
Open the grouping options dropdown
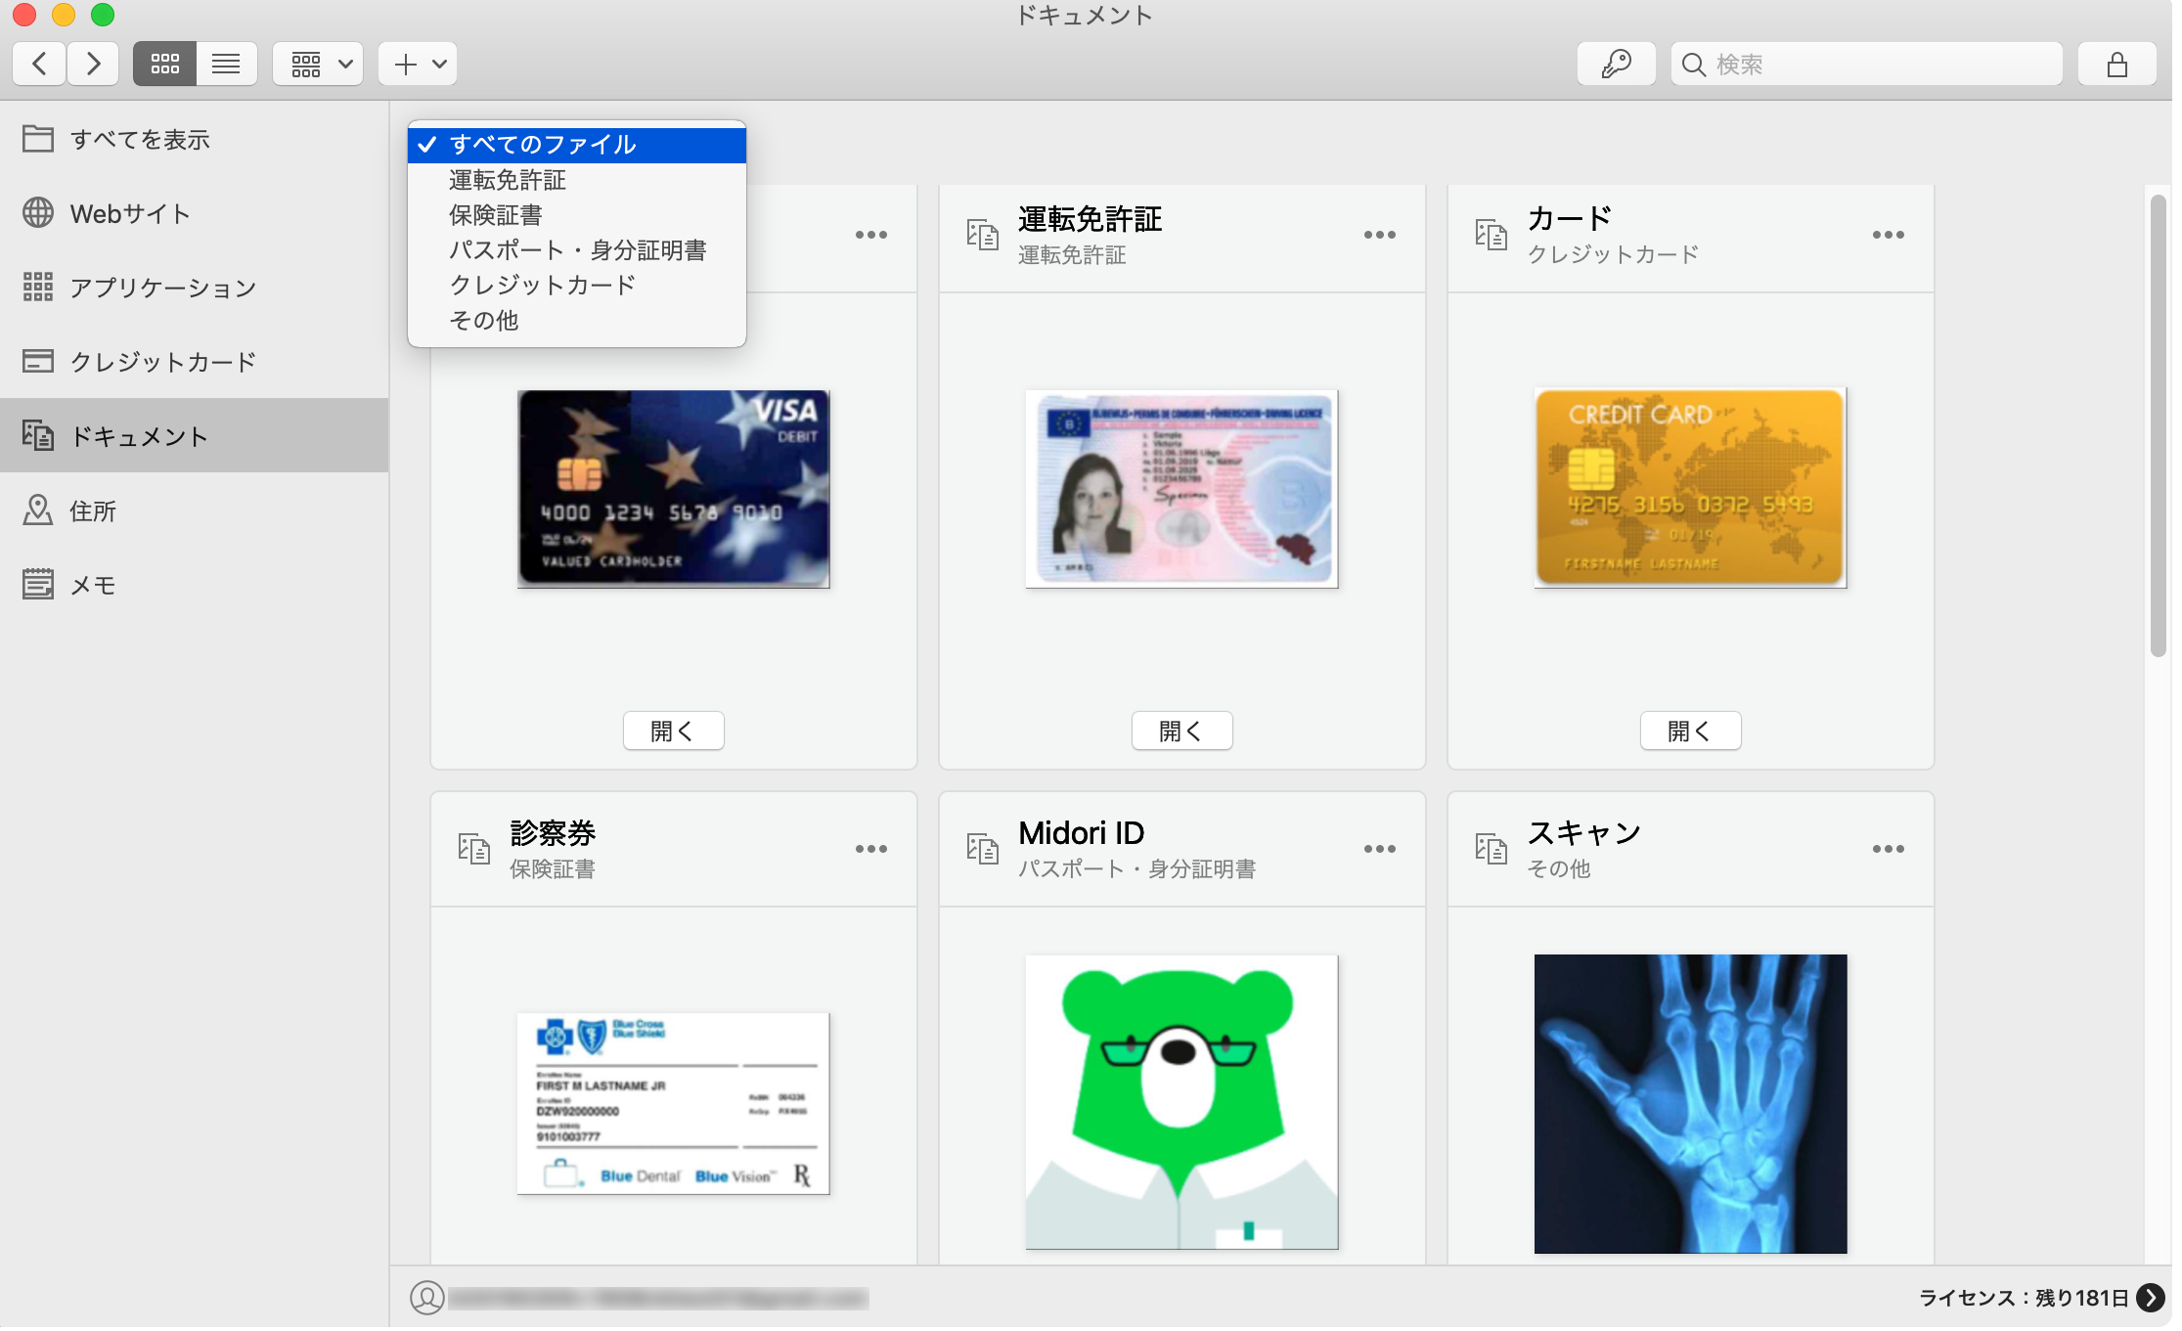click(x=318, y=65)
